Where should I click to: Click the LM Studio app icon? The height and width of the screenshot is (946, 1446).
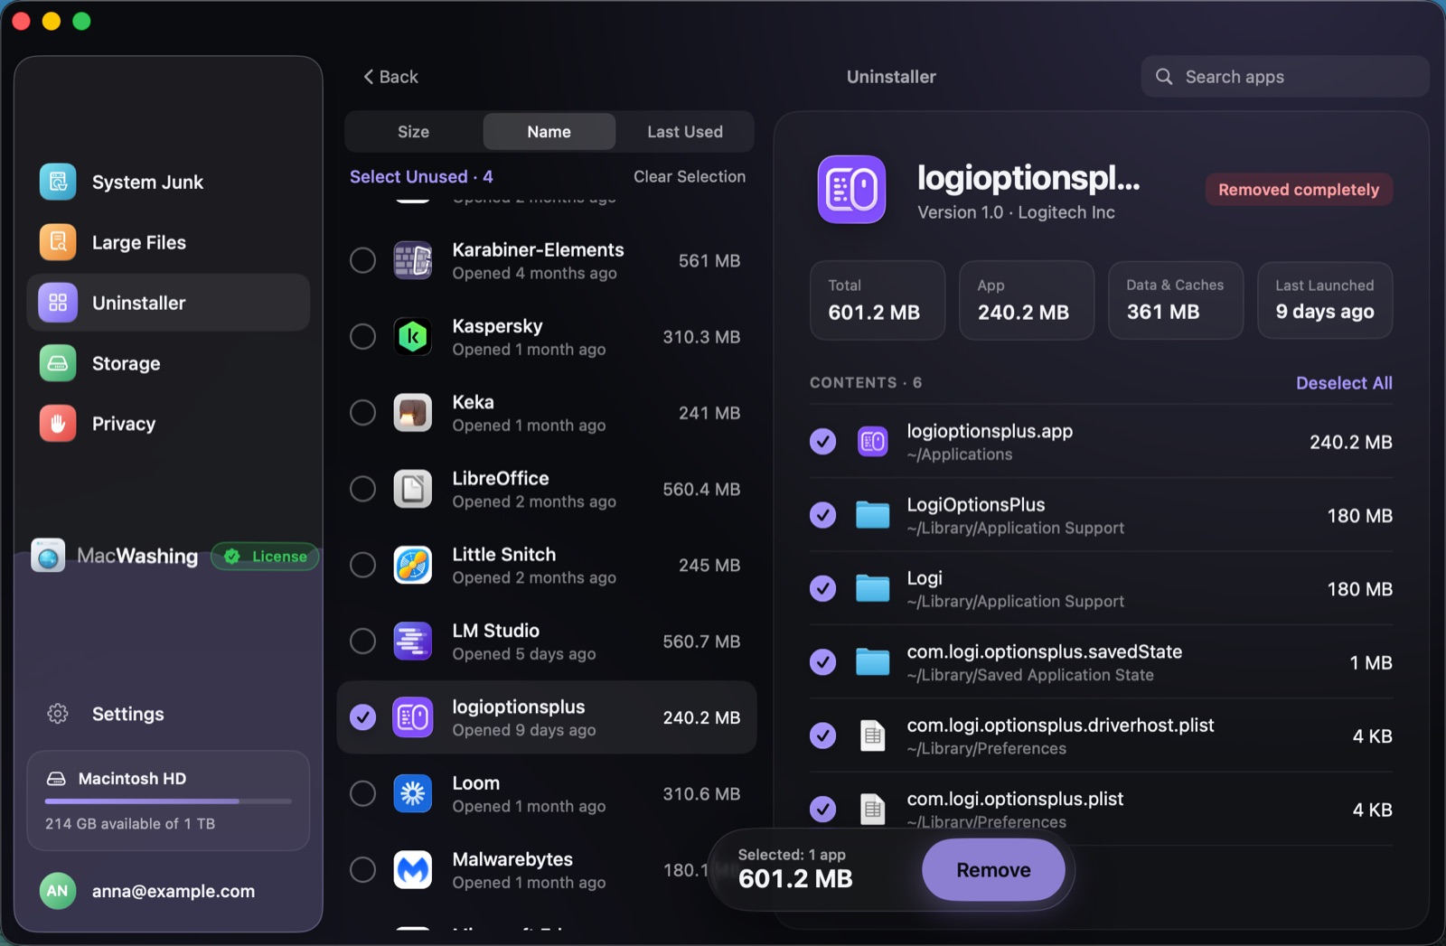pos(413,642)
